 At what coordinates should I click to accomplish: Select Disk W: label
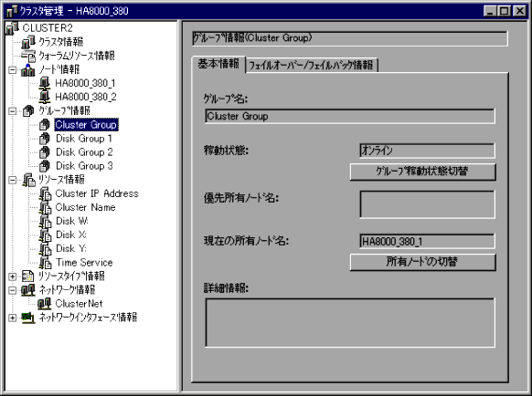(72, 221)
